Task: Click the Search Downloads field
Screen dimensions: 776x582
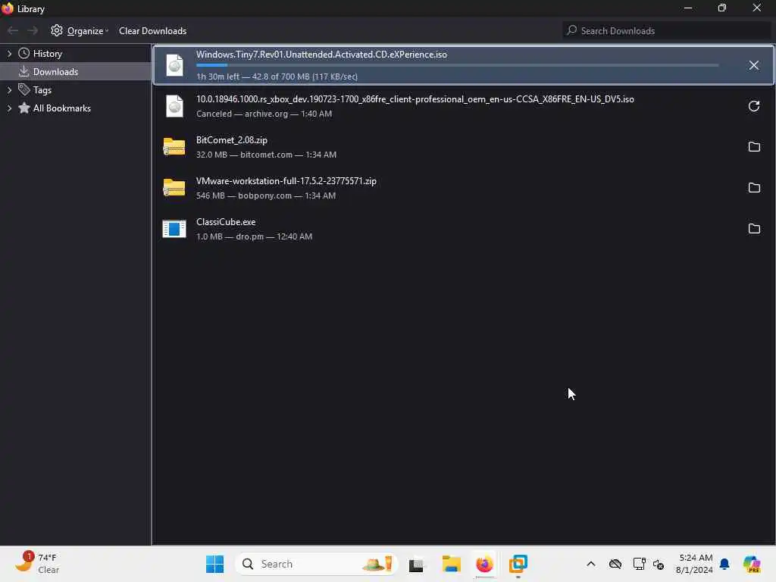Action: pos(666,30)
